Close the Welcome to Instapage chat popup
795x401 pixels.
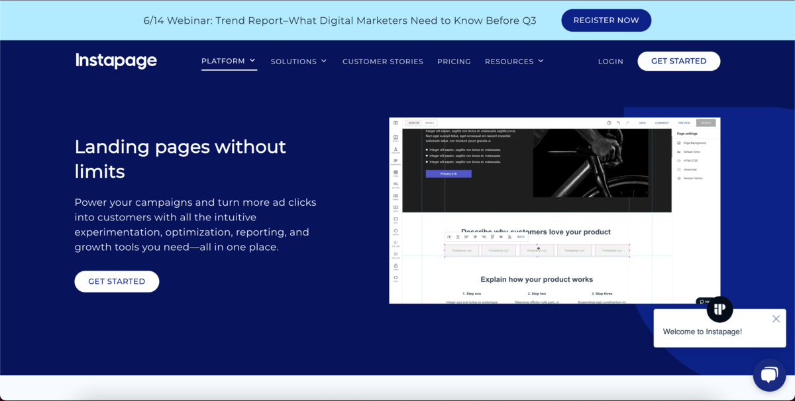point(776,319)
